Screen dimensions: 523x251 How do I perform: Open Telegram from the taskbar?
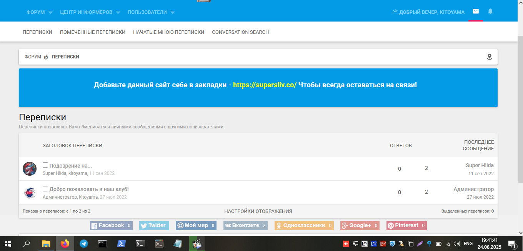pos(83,243)
